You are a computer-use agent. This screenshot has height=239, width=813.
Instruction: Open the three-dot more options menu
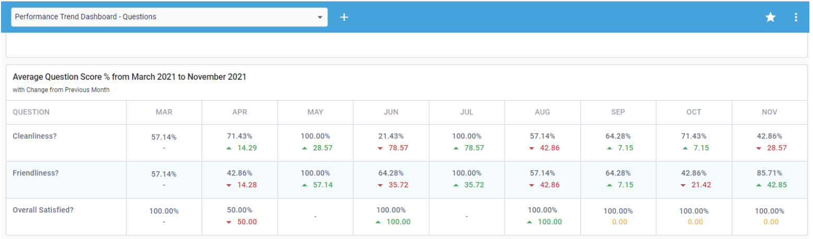796,17
